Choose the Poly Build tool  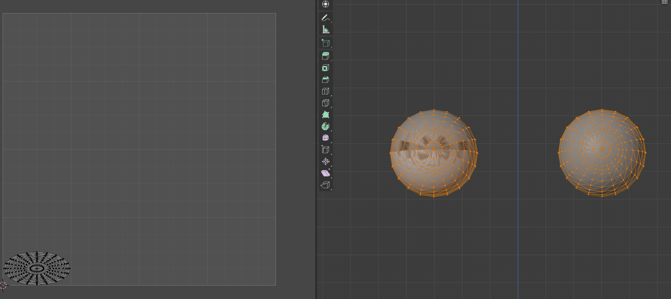coord(325,115)
